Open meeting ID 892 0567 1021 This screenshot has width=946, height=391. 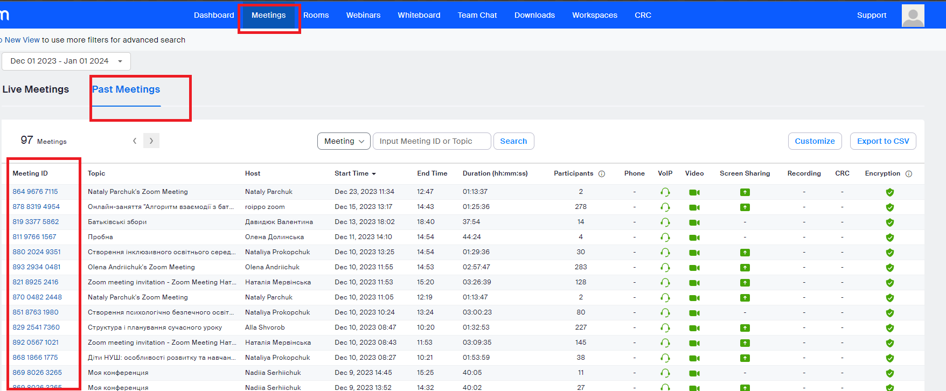tap(36, 343)
